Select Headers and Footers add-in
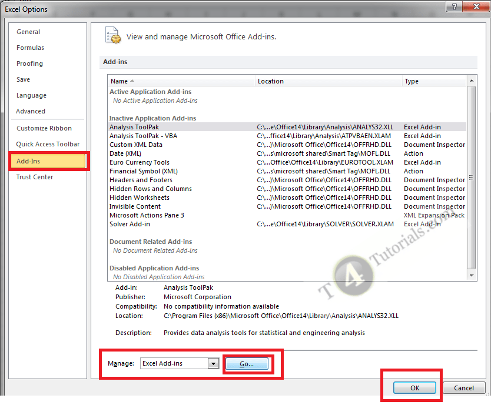491x405 pixels. tap(287, 180)
